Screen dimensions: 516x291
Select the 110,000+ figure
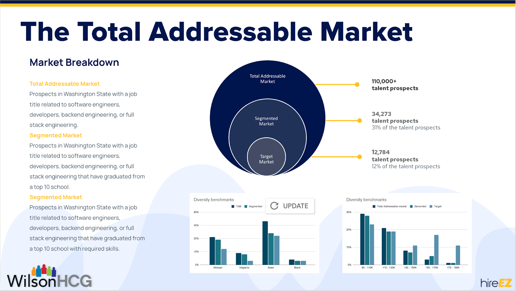tap(384, 81)
